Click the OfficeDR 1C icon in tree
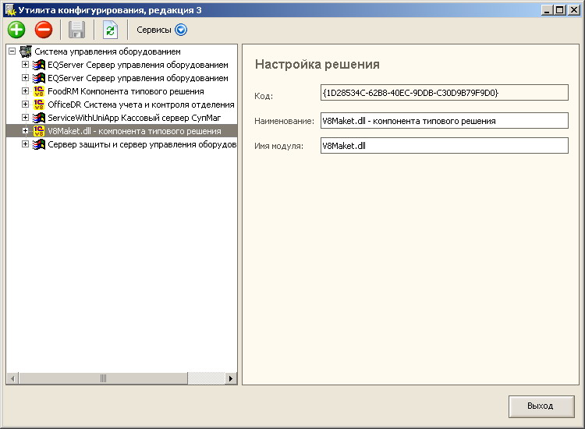 pos(39,105)
